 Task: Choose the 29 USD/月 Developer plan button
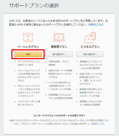point(59,54)
